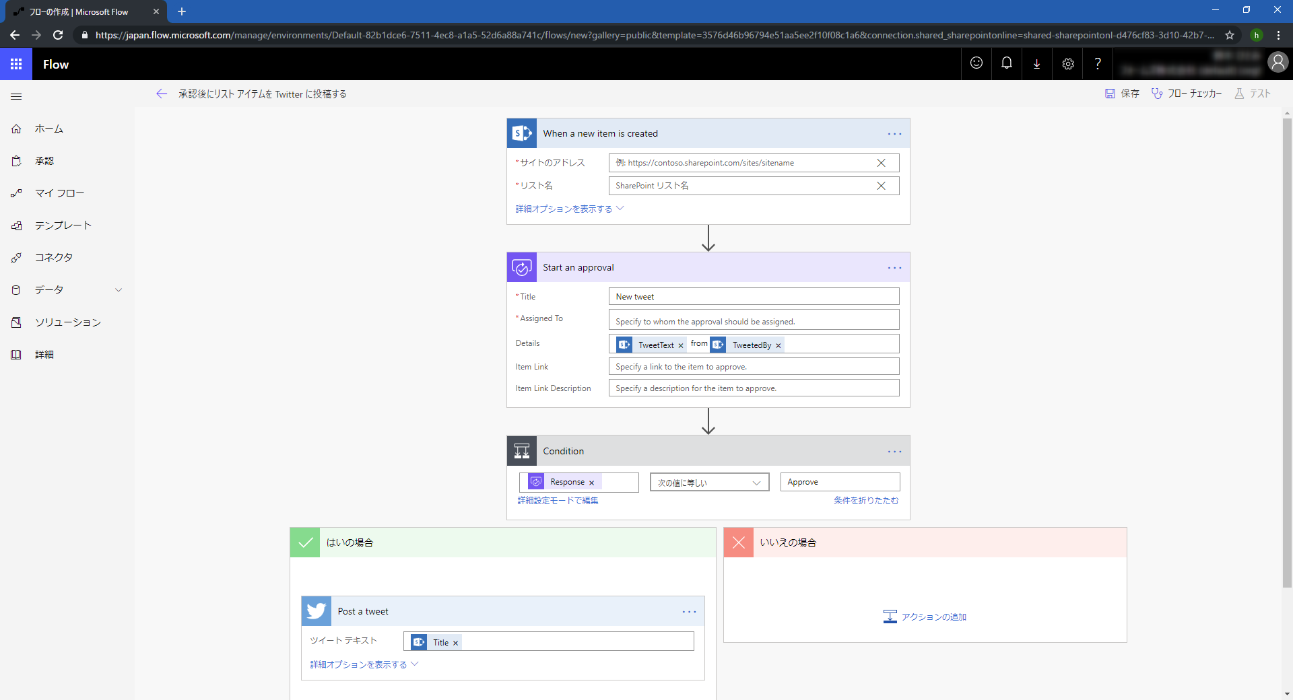Screen dimensions: 1293x700
Task: Click the Twitter bird icon
Action: 317,611
